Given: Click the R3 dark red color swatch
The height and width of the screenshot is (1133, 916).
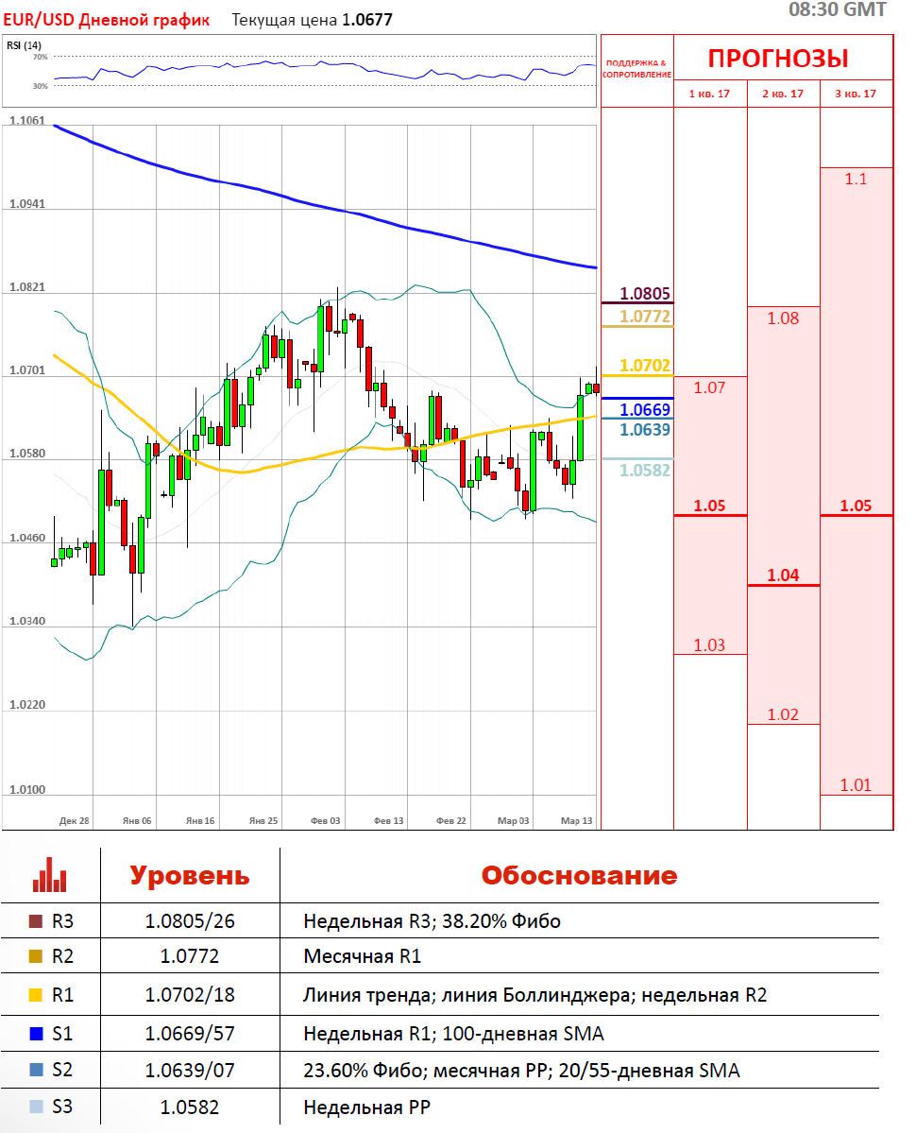Looking at the screenshot, I should pyautogui.click(x=36, y=921).
